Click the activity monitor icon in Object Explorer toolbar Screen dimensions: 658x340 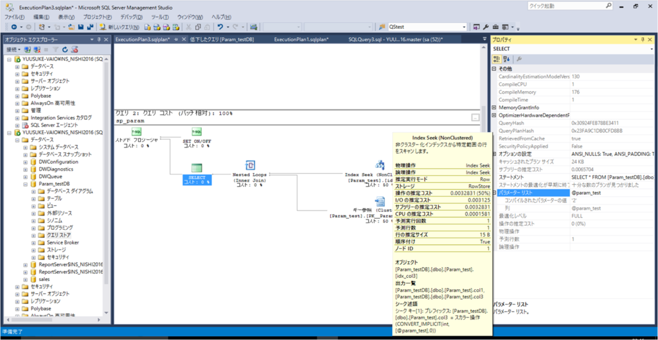point(75,49)
